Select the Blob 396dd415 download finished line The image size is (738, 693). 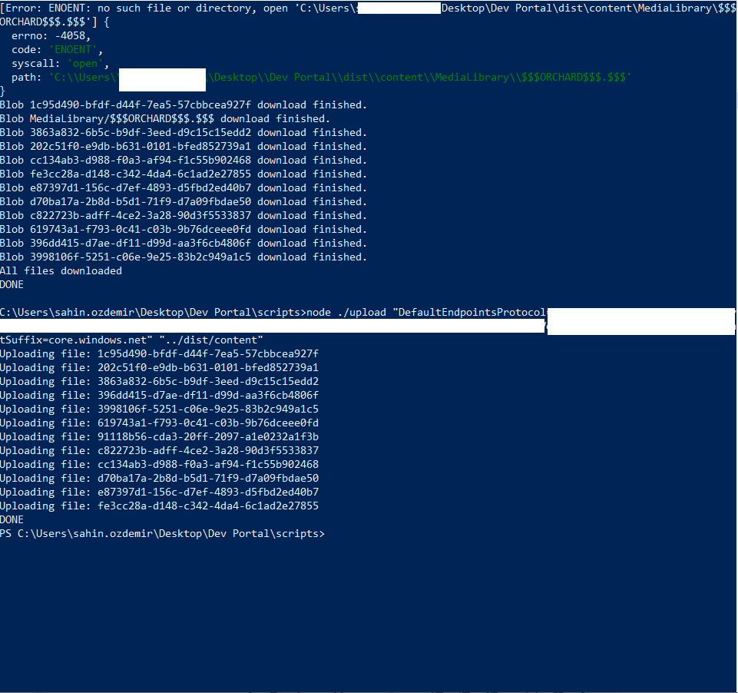click(x=184, y=243)
